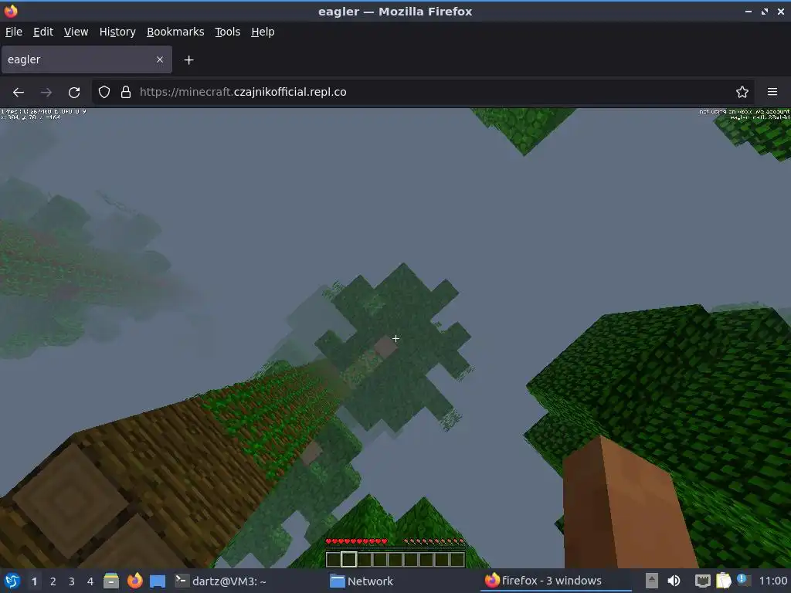Open the View menu
Screen dimensions: 791x593
pyautogui.click(x=76, y=32)
